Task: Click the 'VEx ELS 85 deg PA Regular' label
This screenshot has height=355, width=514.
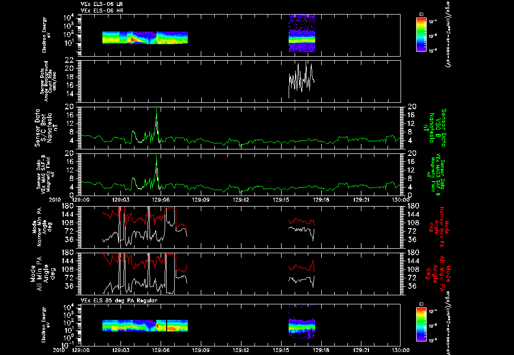Action: pos(118,301)
